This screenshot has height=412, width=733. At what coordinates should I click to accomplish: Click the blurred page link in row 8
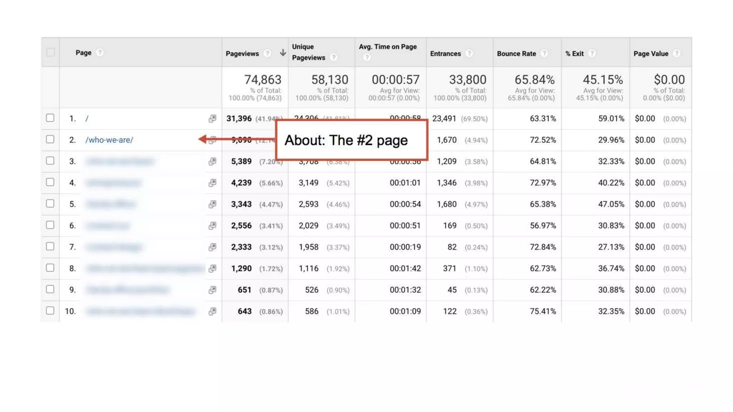click(145, 269)
